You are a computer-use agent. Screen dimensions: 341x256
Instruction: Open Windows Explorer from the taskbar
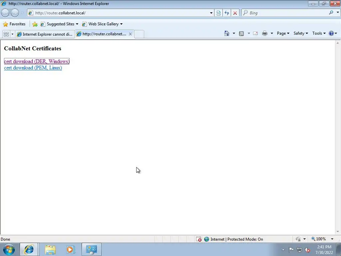(50, 249)
